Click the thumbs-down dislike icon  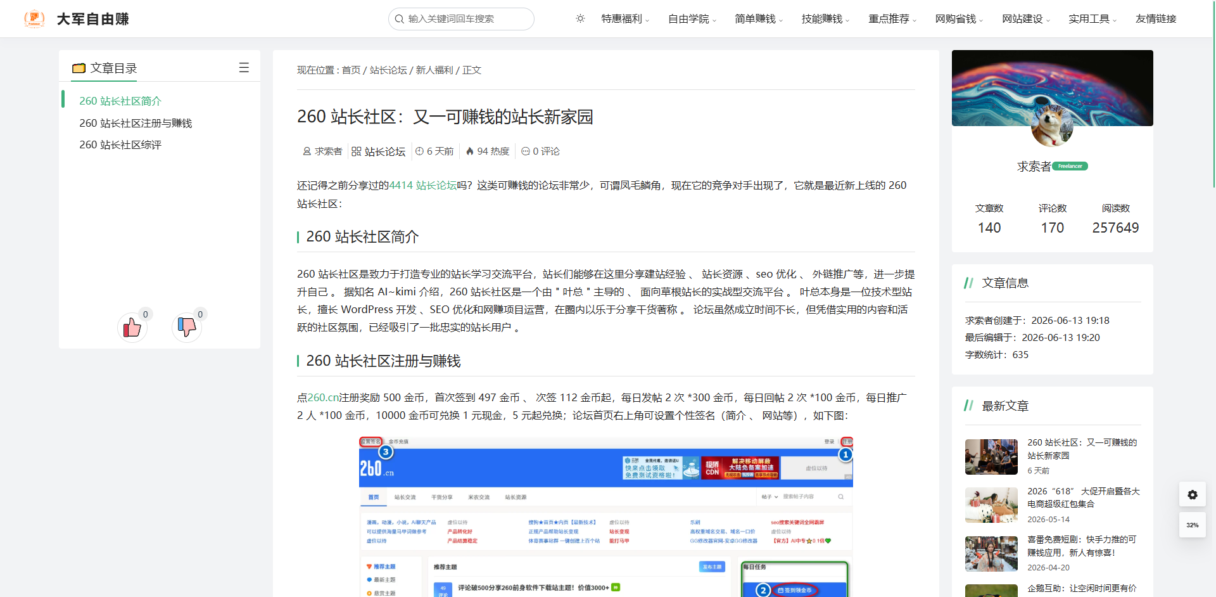[187, 328]
